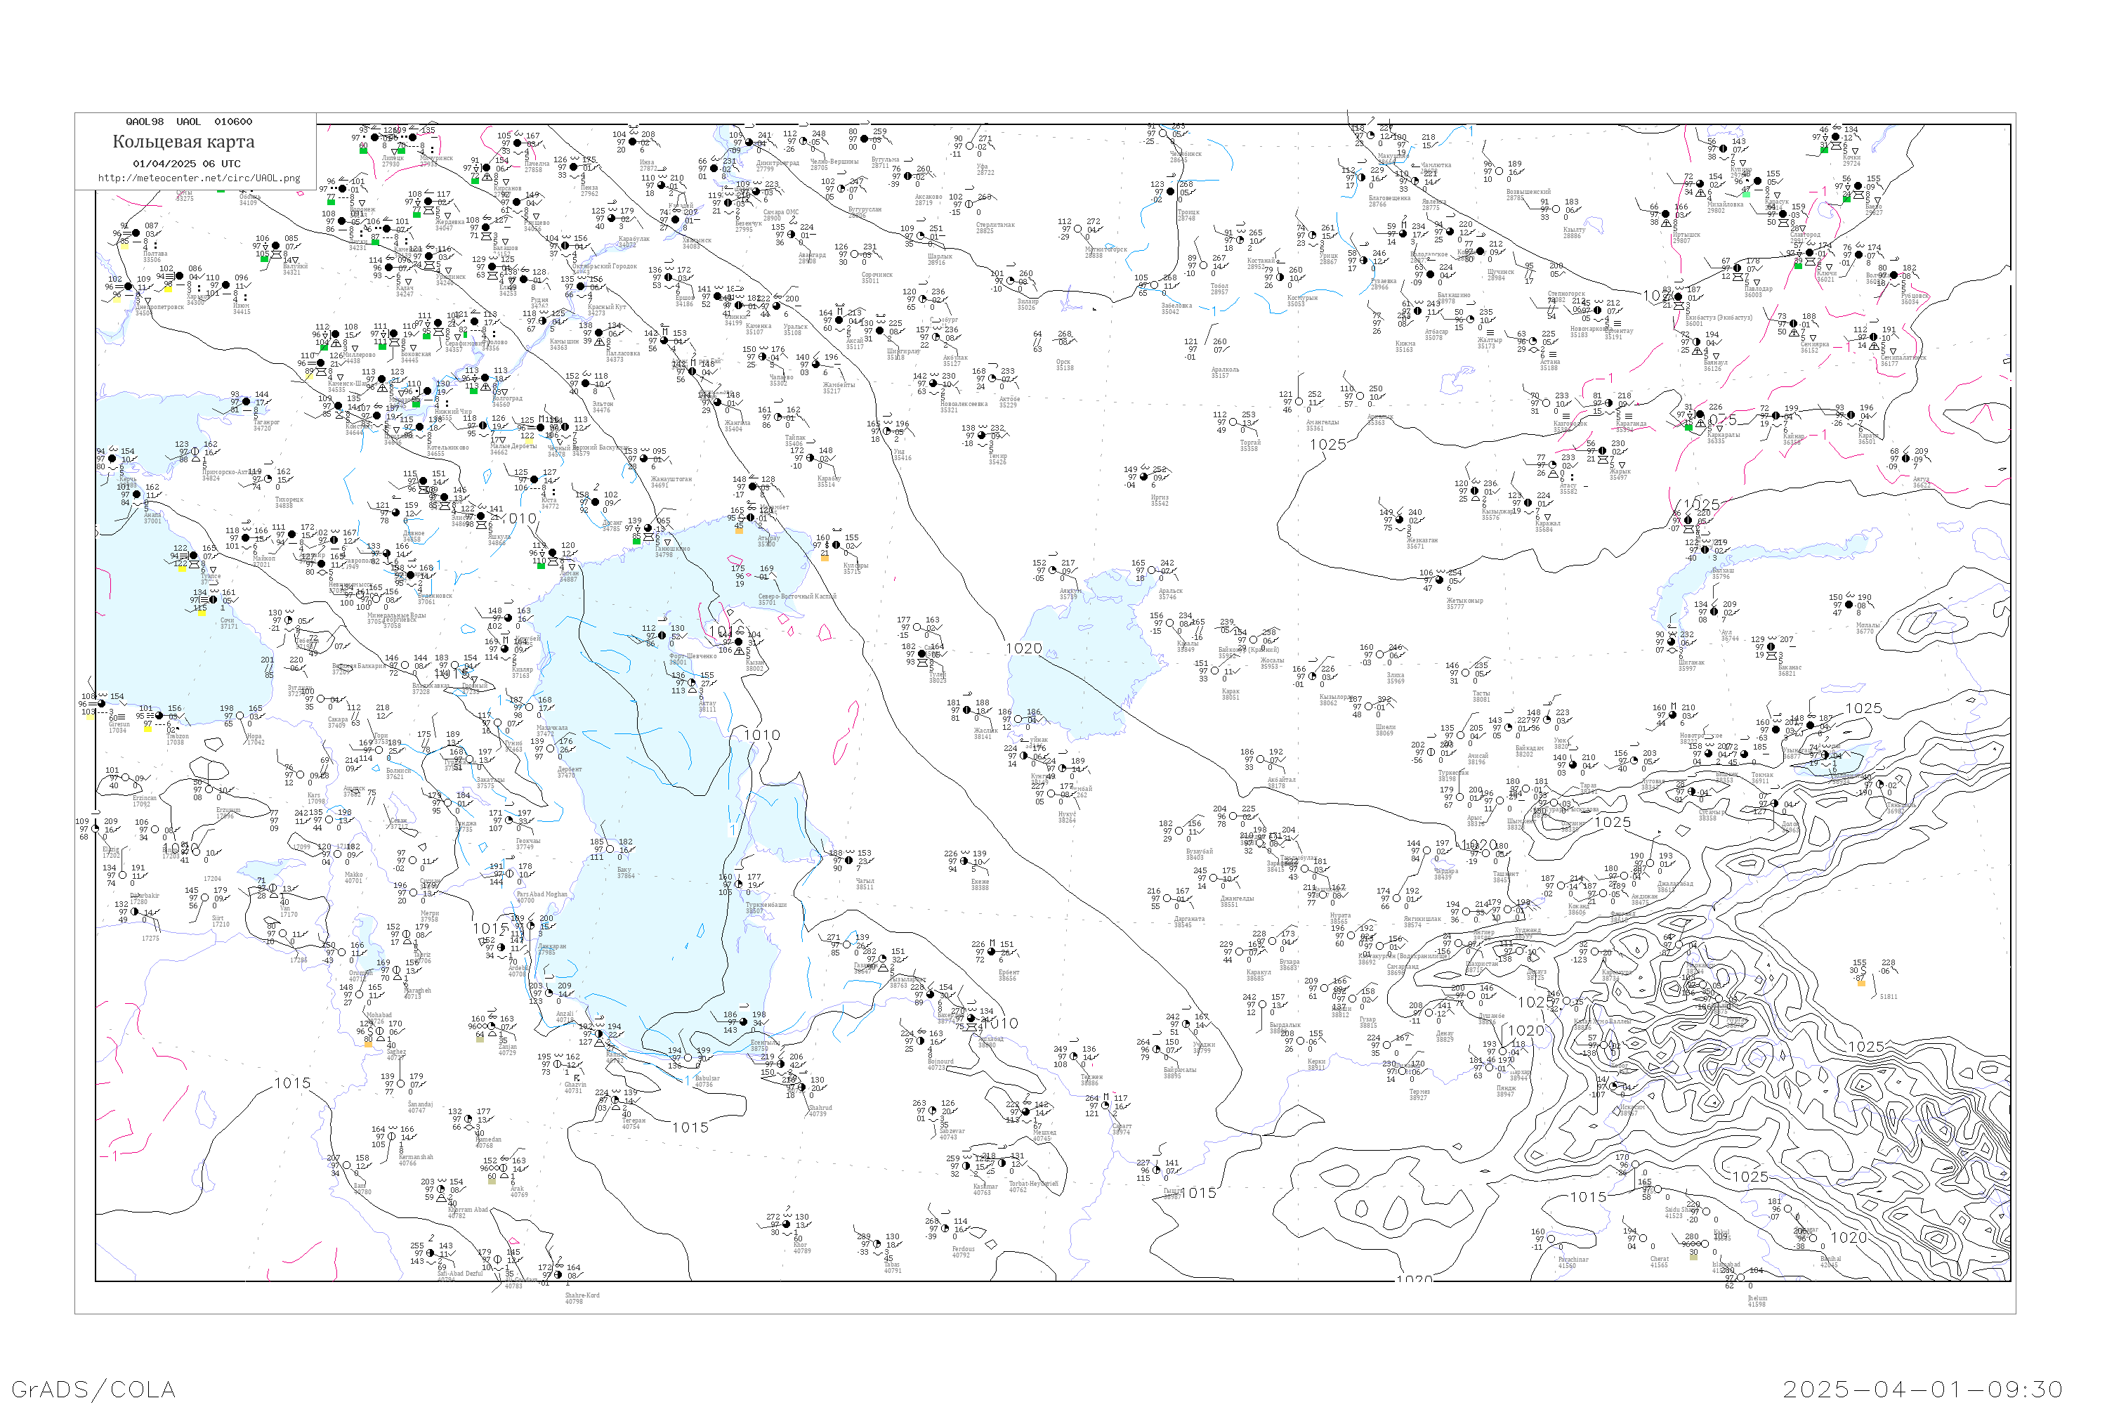Click green square beside Валуйки station
Viewport: 2107px width, 1405px height.
click(264, 259)
